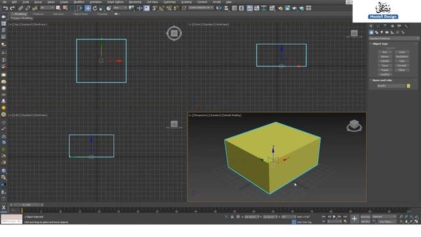Viewport: 421px width, 237px height.
Task: Toggle Auto Key animation mode
Action: [365, 217]
